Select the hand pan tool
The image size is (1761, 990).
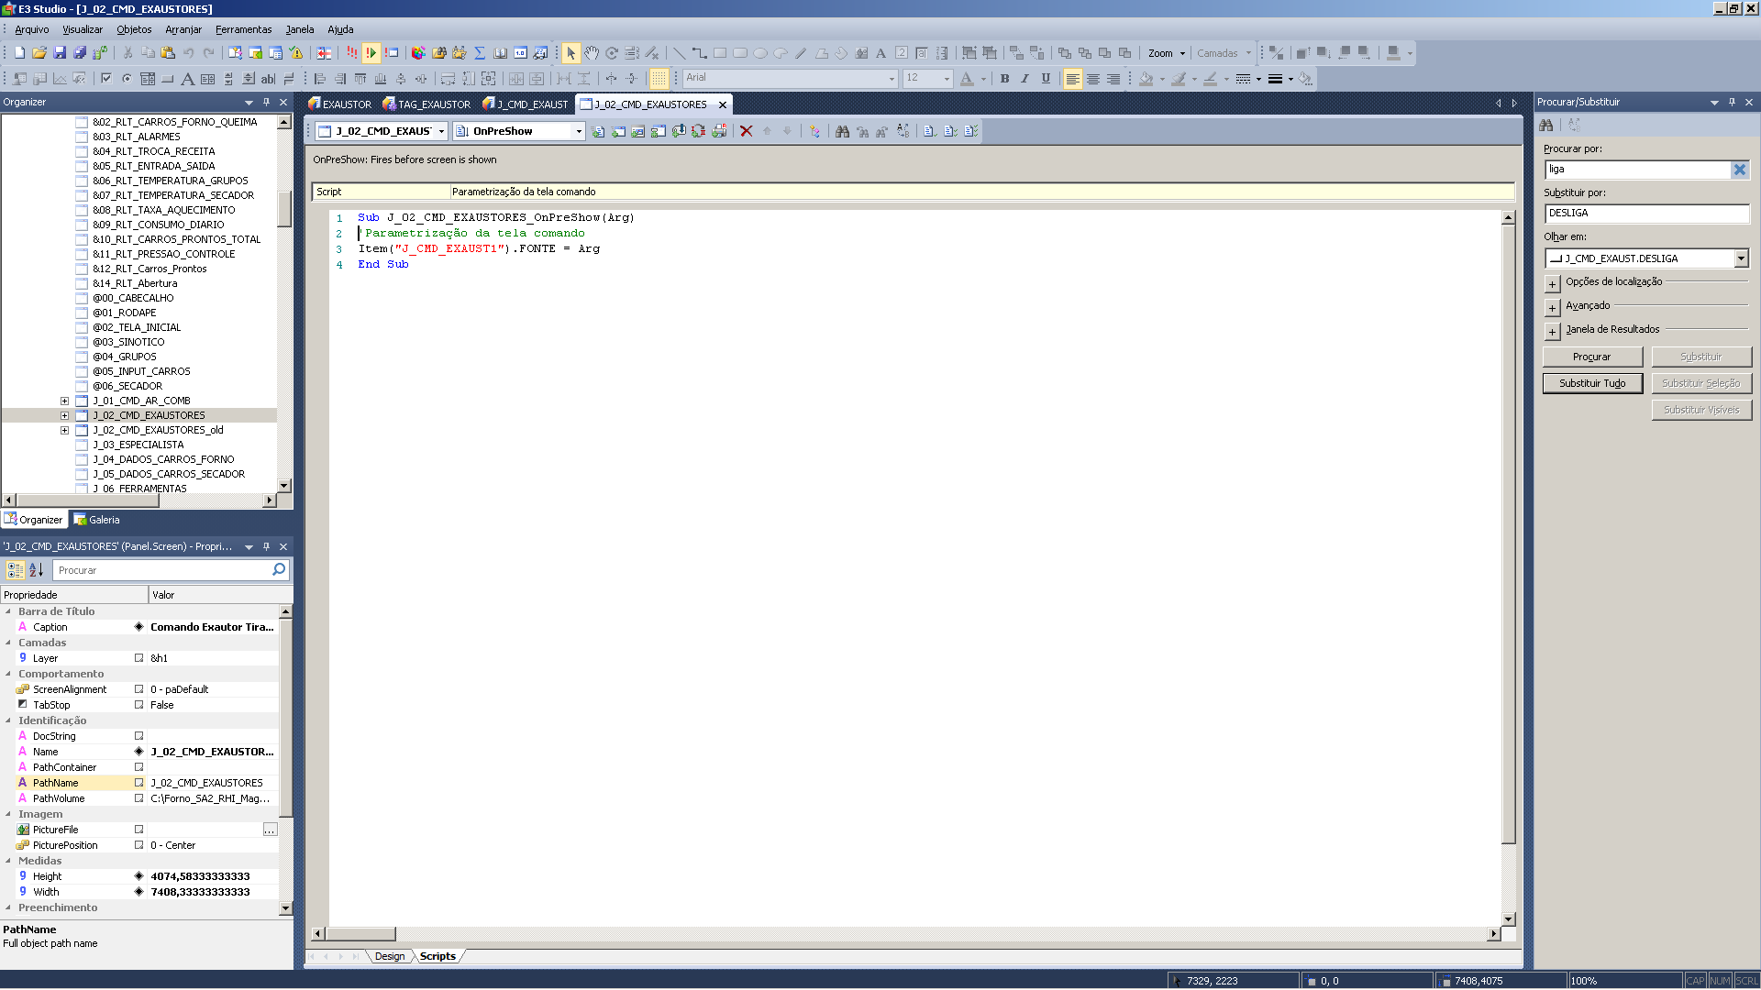pyautogui.click(x=592, y=53)
